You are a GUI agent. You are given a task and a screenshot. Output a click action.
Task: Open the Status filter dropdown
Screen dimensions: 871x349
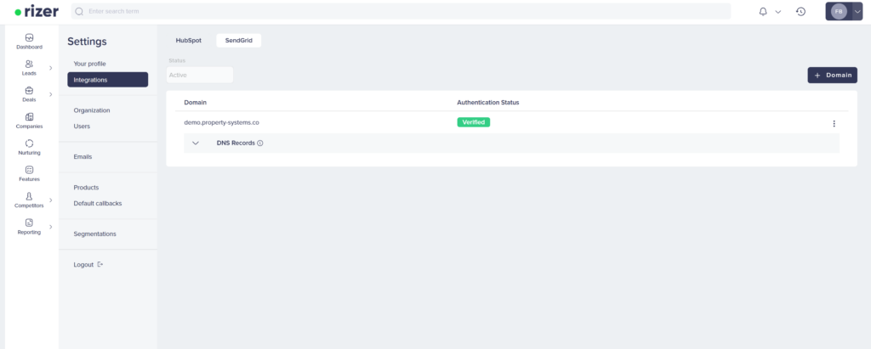(x=200, y=75)
